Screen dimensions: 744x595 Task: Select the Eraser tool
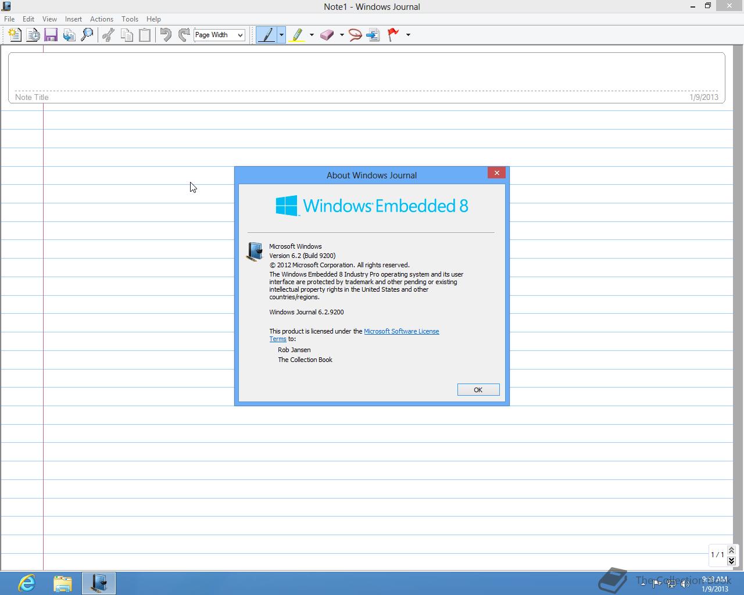pyautogui.click(x=327, y=35)
